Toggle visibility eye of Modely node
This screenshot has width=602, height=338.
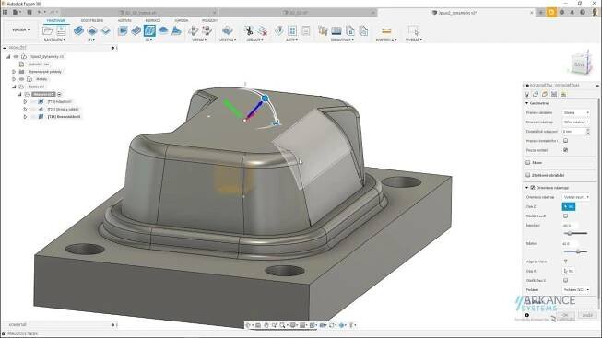21,79
